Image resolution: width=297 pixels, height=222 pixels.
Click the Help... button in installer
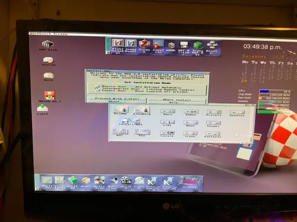click(176, 103)
